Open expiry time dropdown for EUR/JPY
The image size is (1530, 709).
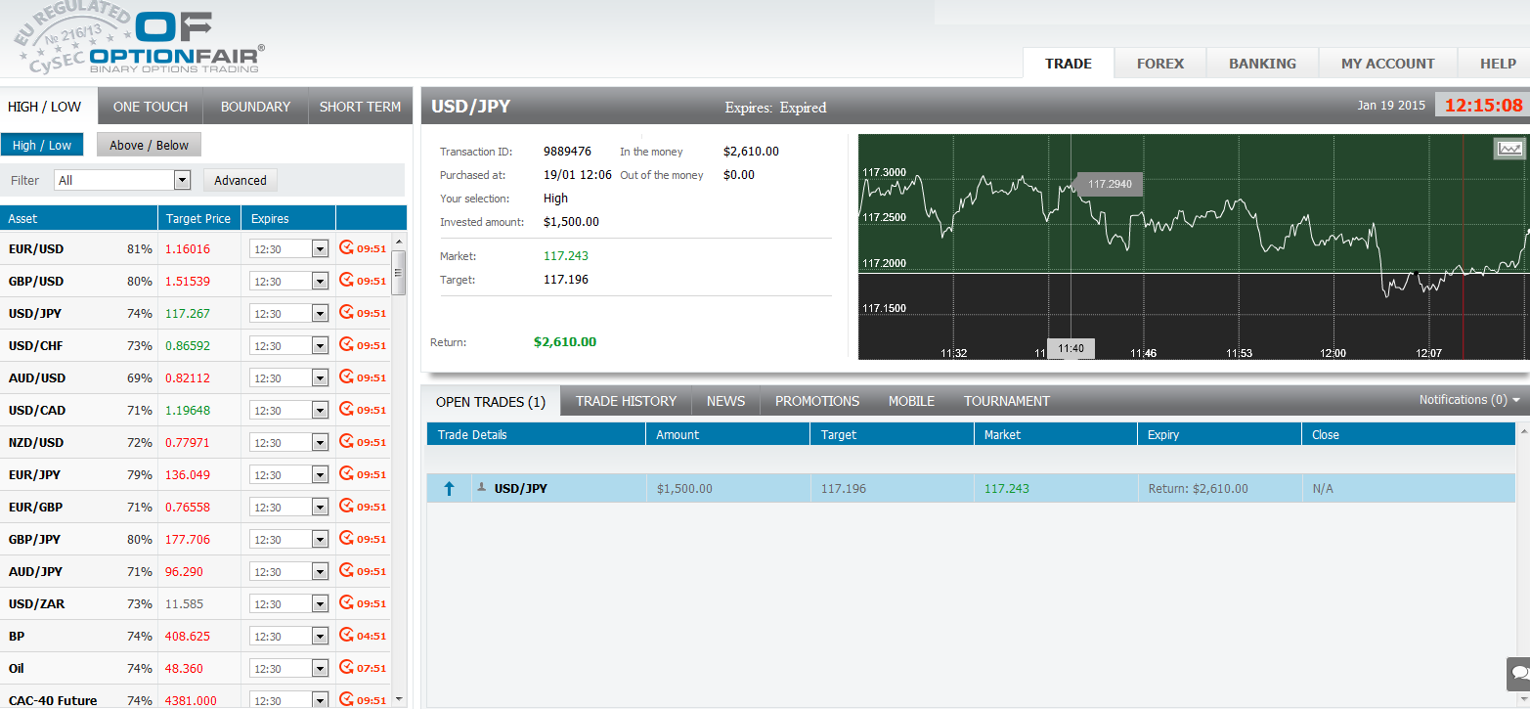[319, 475]
